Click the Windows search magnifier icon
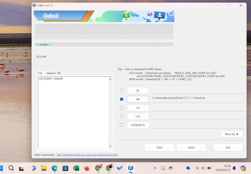The image size is (251, 174). pos(11,168)
